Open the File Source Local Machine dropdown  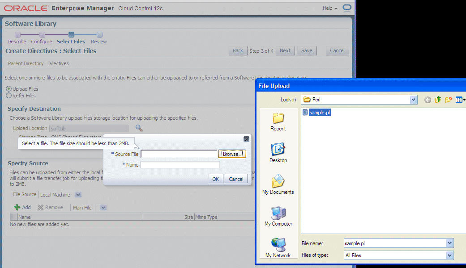tap(60, 194)
